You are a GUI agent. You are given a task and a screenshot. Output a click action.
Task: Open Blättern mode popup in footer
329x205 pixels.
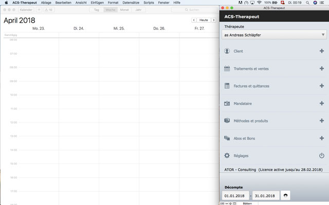[x=247, y=203]
